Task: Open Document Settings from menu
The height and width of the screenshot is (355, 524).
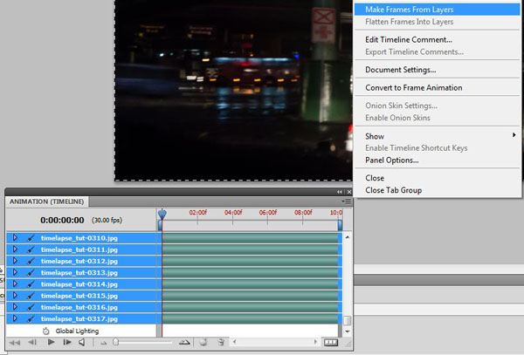Action: click(x=438, y=70)
